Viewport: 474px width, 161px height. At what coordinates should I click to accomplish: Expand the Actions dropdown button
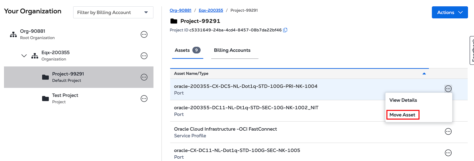[x=450, y=12]
